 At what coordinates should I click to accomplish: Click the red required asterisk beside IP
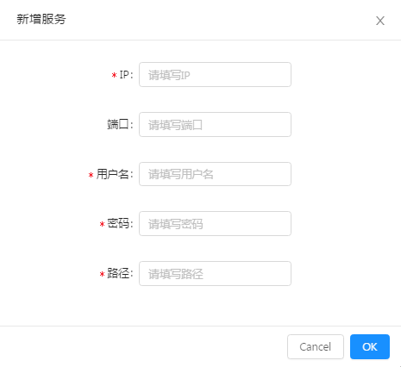[114, 75]
